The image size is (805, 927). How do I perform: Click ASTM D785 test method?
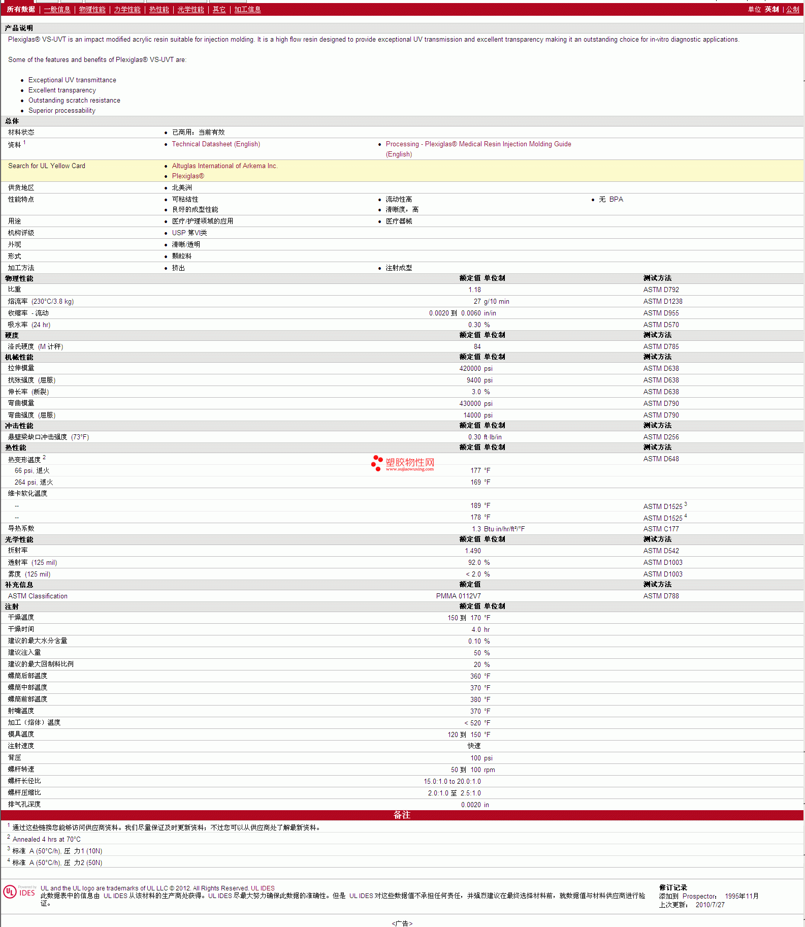point(661,347)
